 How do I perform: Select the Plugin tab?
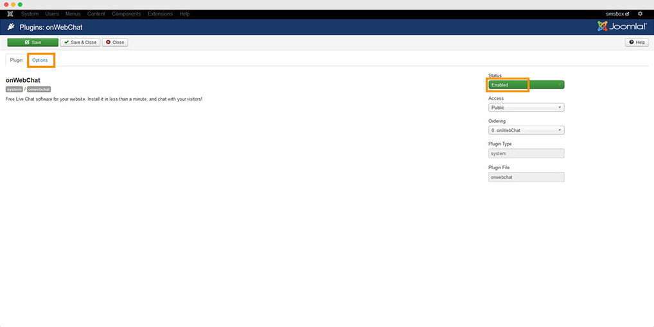point(16,60)
